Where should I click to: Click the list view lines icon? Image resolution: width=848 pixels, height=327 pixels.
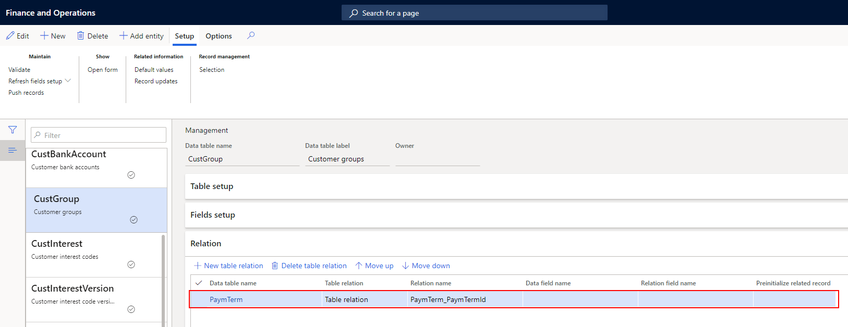(13, 150)
